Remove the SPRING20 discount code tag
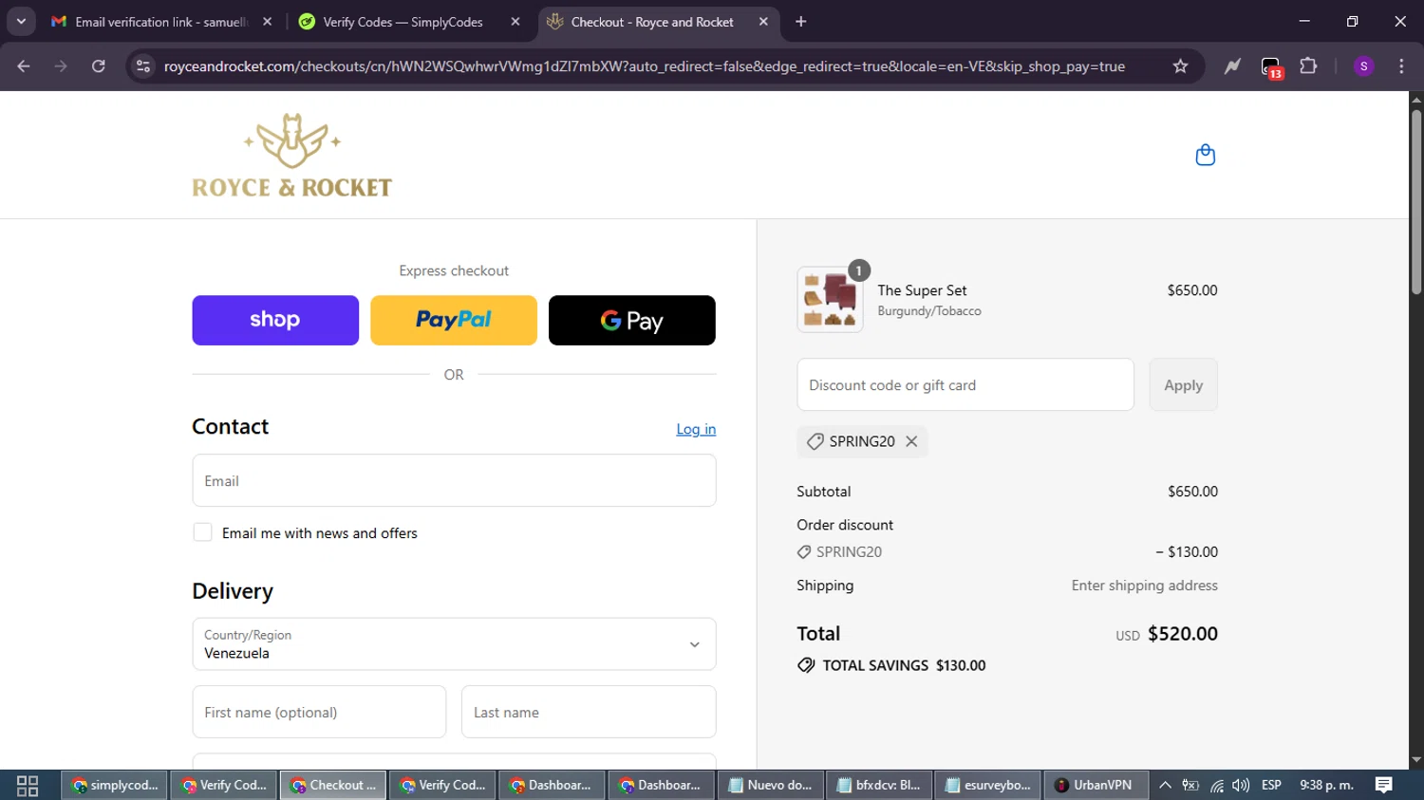 [x=911, y=441]
